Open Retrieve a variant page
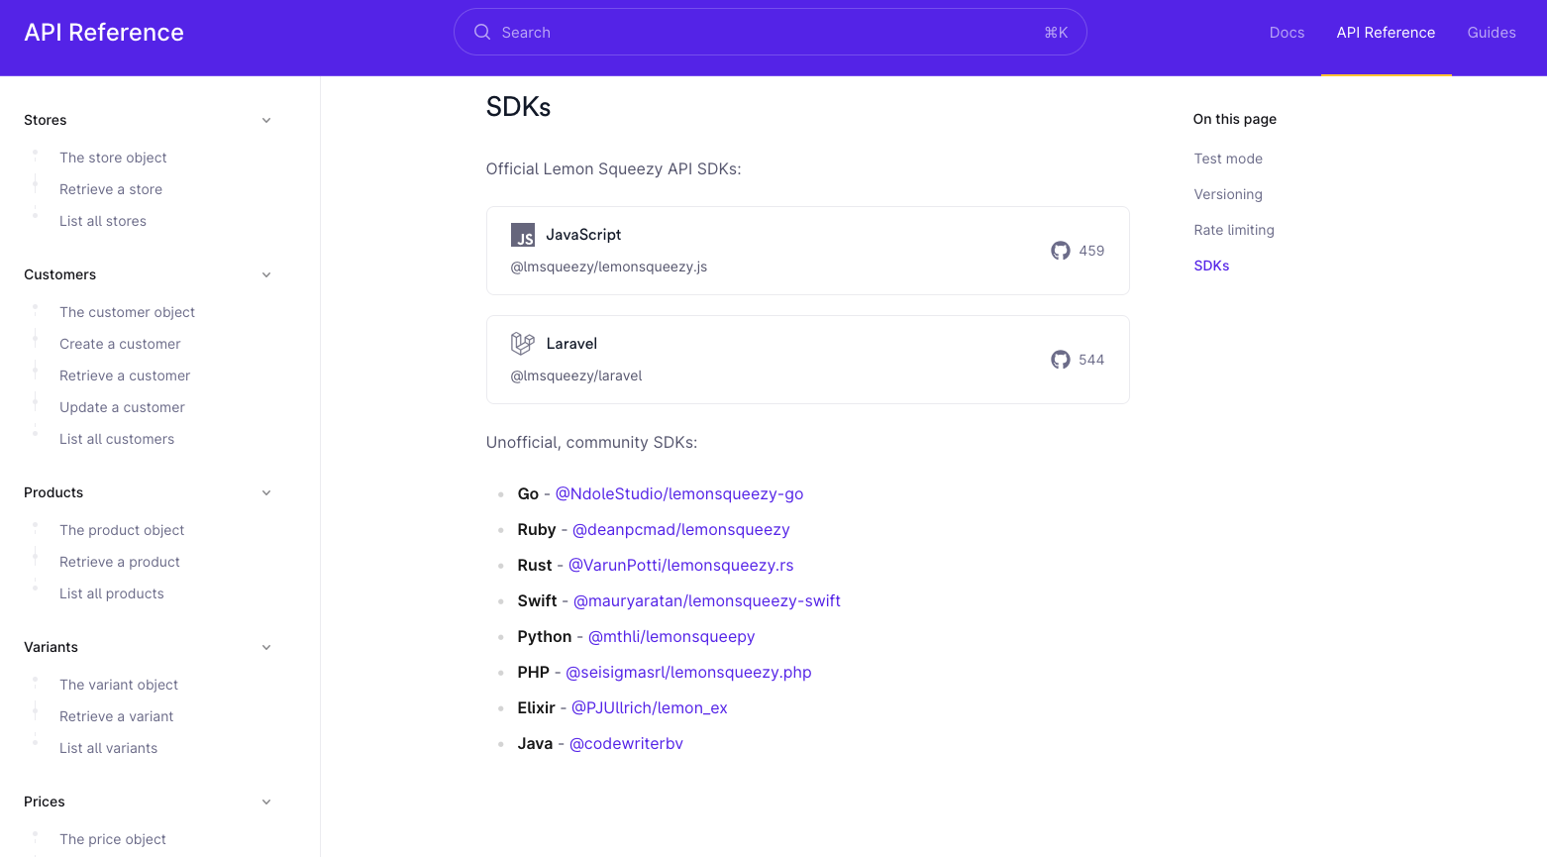The width and height of the screenshot is (1547, 857). [x=116, y=716]
